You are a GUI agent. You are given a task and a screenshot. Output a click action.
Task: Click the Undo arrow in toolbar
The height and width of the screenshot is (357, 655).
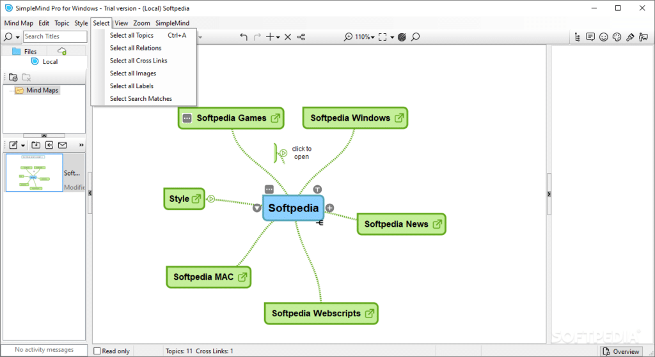(244, 37)
